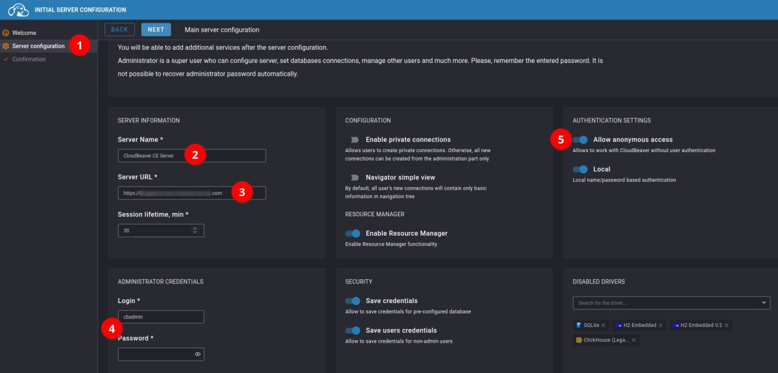Viewport: 778px width, 373px height.
Task: Remove the H2 Embedded V.2 driver tag
Action: tap(726, 325)
